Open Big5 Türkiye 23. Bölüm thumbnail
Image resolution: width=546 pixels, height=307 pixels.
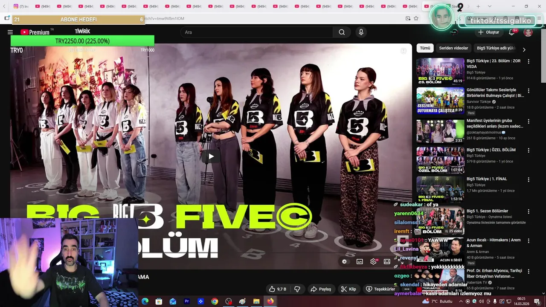[440, 71]
